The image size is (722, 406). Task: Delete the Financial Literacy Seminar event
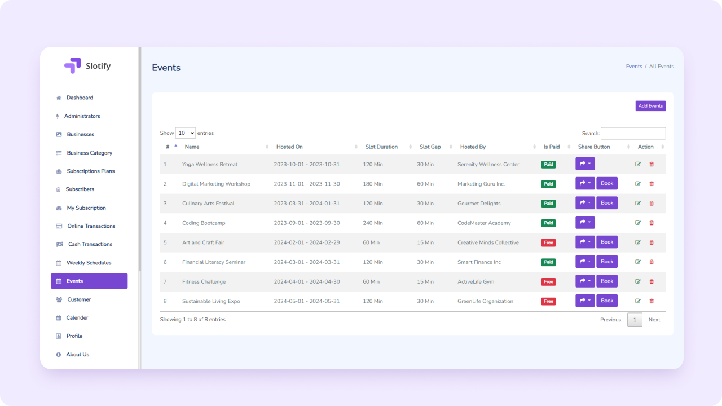point(651,262)
